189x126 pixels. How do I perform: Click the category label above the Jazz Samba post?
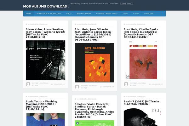135,24
